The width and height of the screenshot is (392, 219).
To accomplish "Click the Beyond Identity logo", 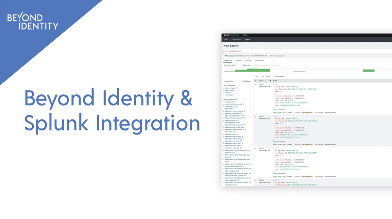I will tap(32, 21).
